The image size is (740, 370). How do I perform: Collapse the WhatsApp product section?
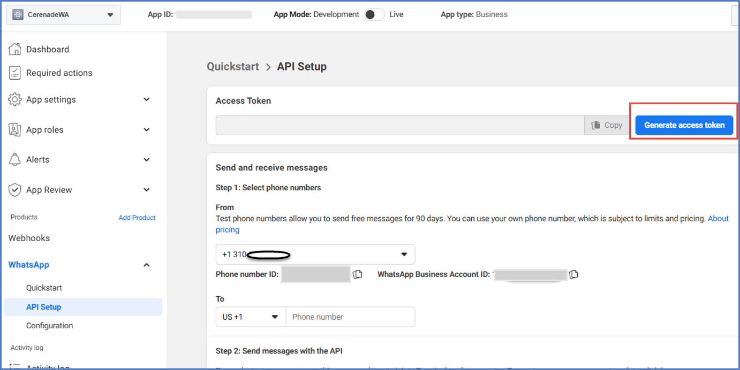tap(147, 265)
